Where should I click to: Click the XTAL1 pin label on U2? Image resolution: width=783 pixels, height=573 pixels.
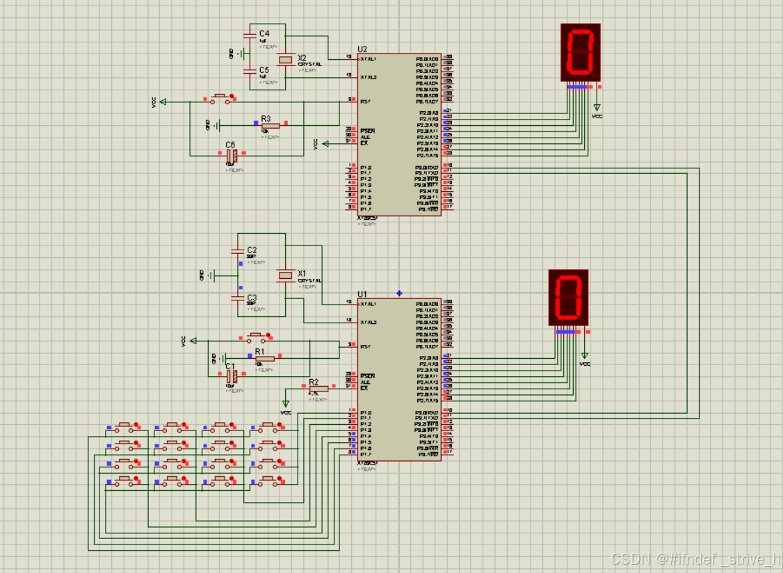pos(368,59)
